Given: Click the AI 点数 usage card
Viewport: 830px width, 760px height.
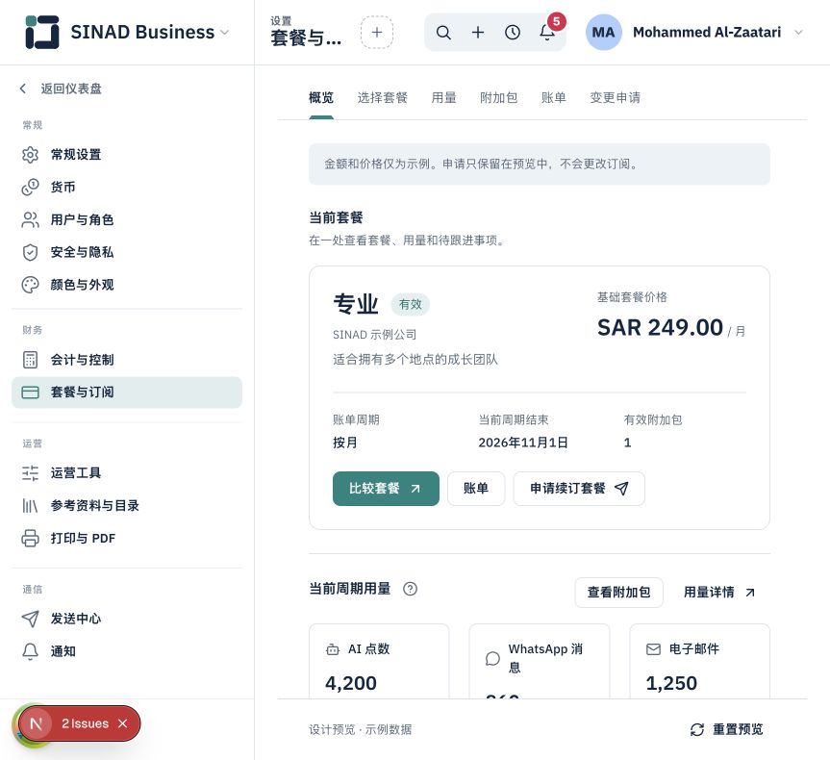Looking at the screenshot, I should (x=379, y=661).
